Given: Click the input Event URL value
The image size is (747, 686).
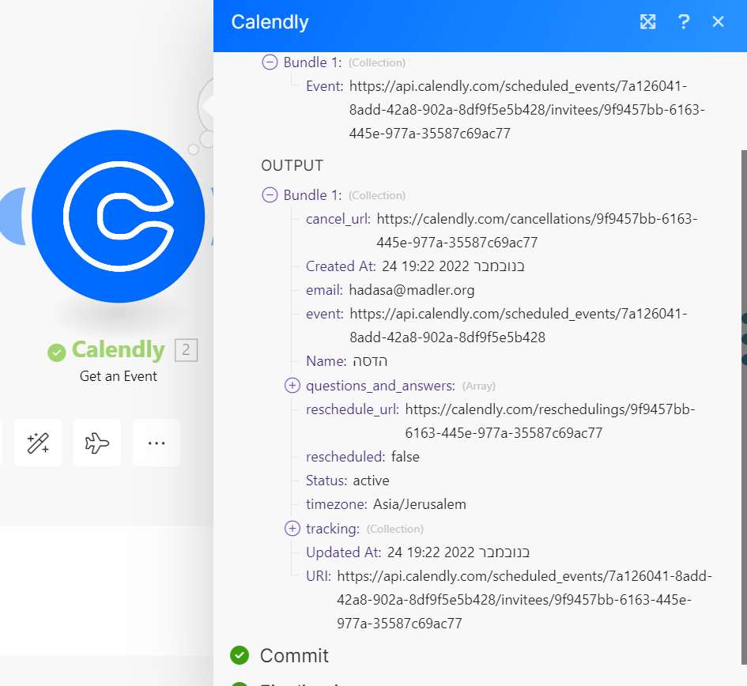Looking at the screenshot, I should click(527, 110).
